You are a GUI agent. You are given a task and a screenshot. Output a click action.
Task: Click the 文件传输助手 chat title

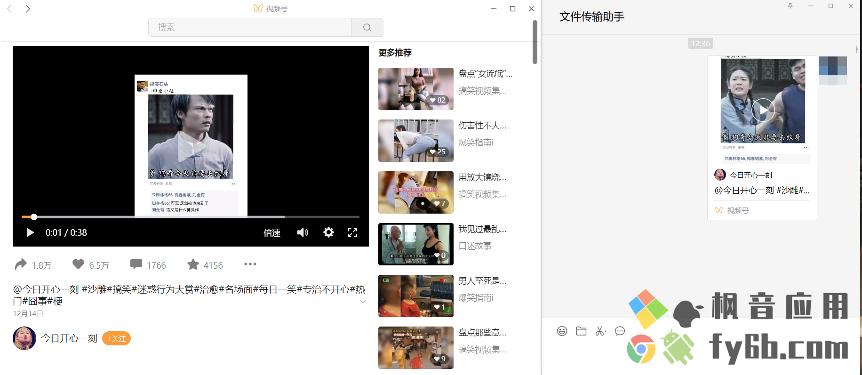(x=592, y=17)
